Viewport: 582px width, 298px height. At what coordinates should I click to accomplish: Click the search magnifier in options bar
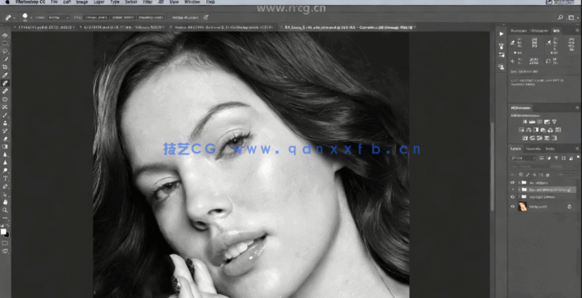[561, 17]
